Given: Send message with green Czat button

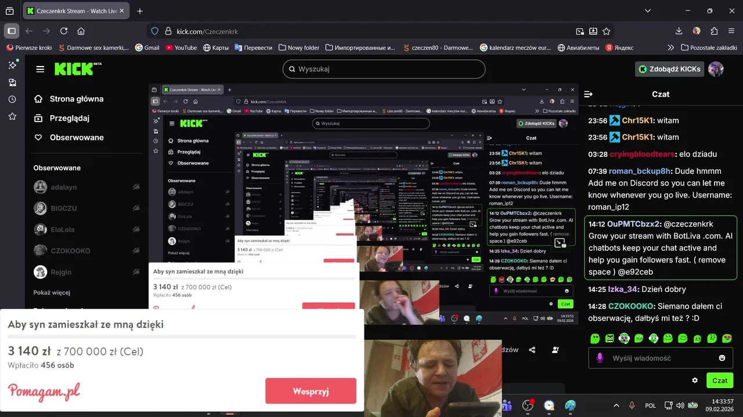Looking at the screenshot, I should 720,381.
